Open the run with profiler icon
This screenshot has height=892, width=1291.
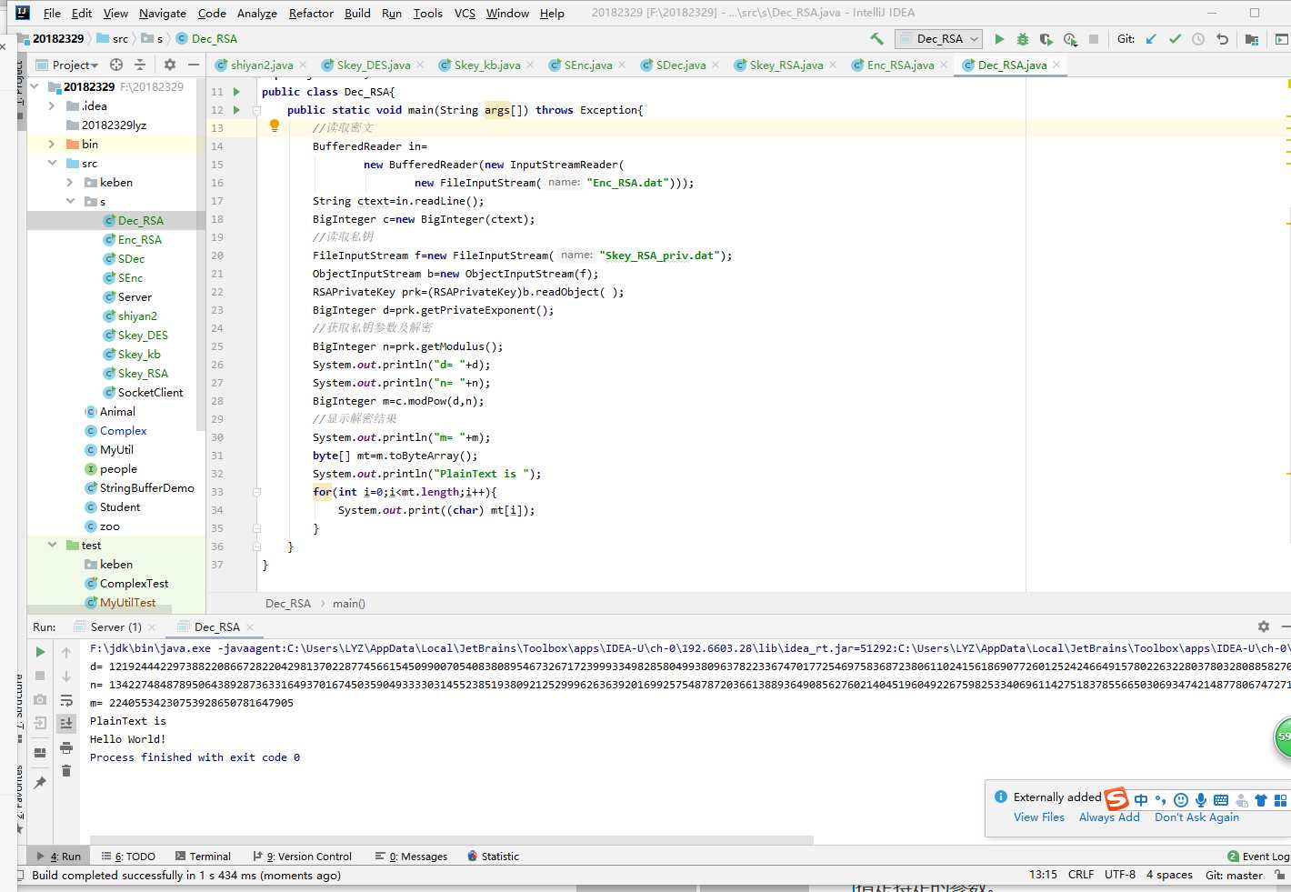click(x=1070, y=39)
